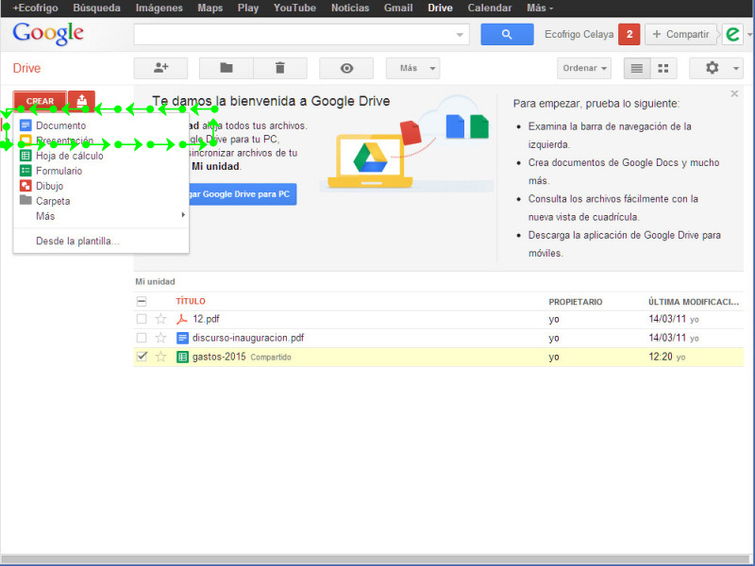Expand the Más submenu in create menu
This screenshot has width=755, height=566.
coord(101,216)
